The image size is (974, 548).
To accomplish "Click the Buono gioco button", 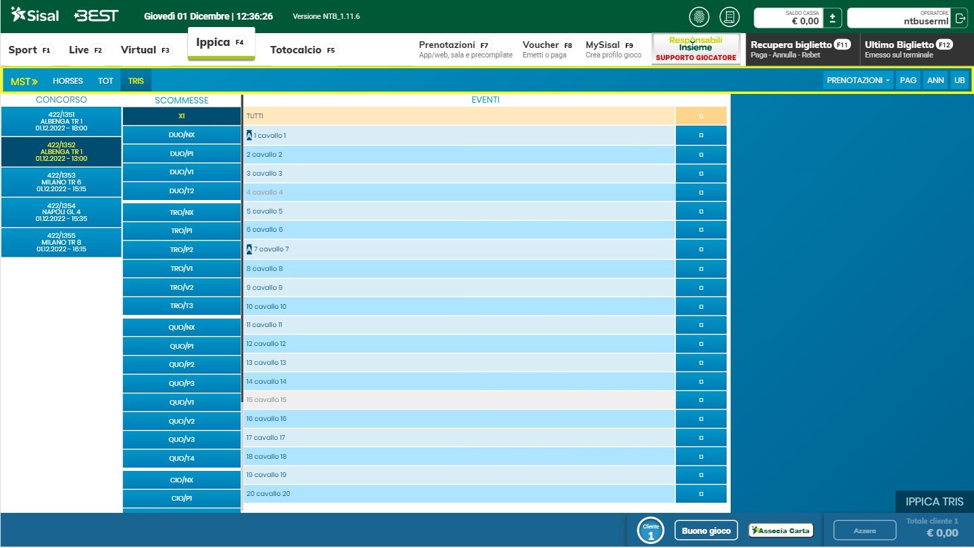I will click(706, 531).
